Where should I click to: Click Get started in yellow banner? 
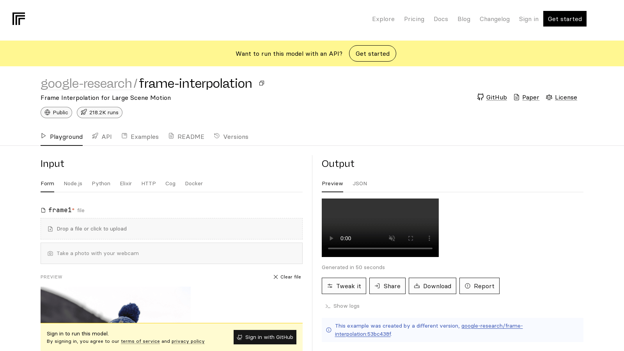tap(372, 53)
